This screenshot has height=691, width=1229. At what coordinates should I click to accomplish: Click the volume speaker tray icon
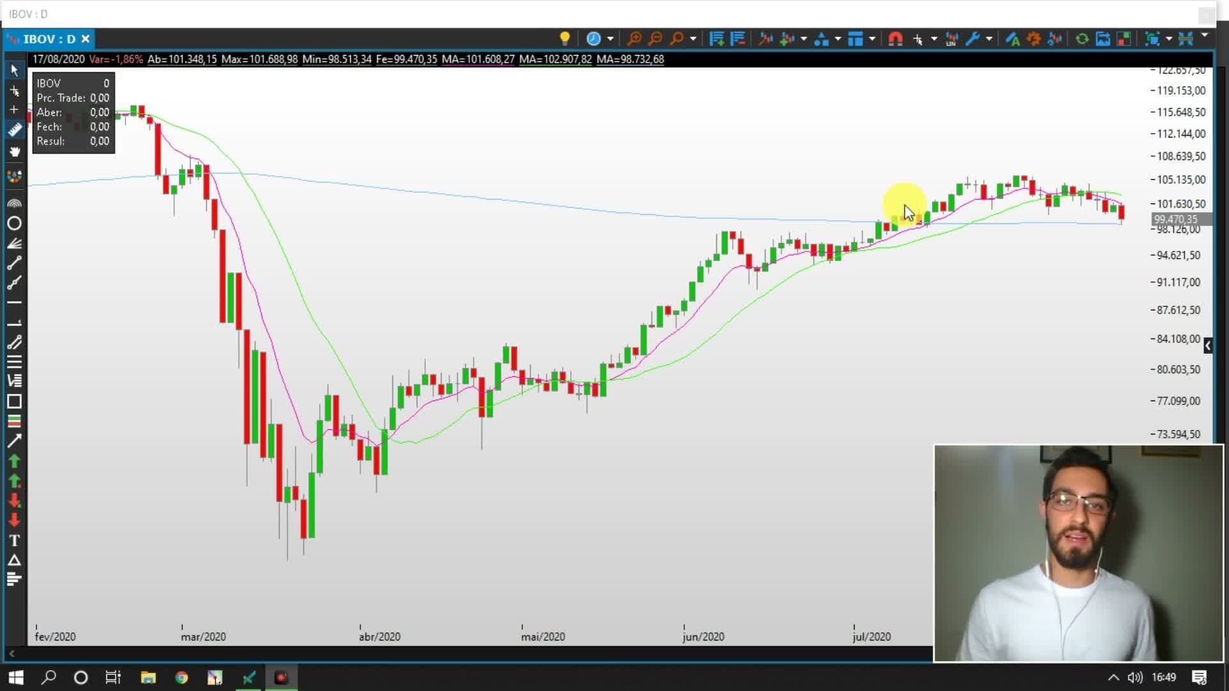tap(1135, 678)
